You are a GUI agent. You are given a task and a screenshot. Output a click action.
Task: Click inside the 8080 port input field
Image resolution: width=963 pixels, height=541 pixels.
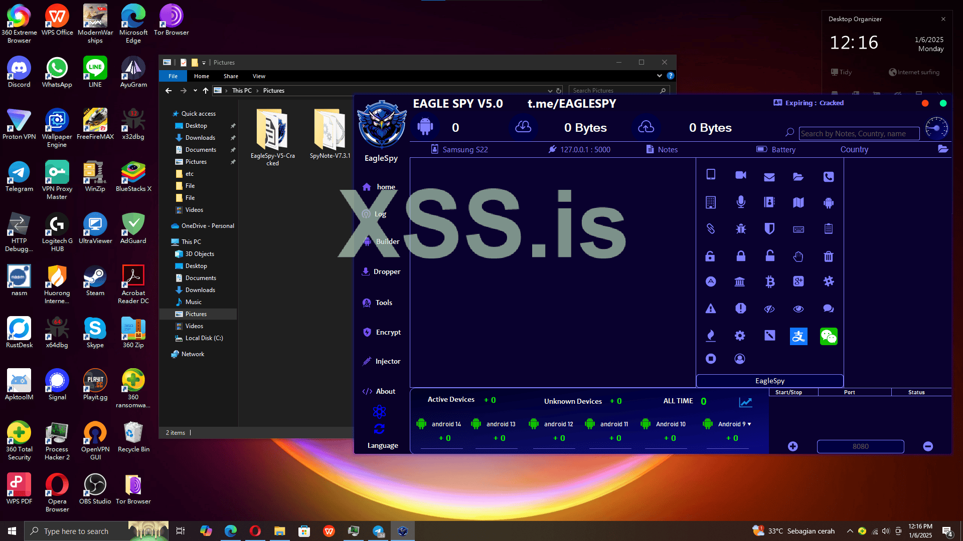860,446
